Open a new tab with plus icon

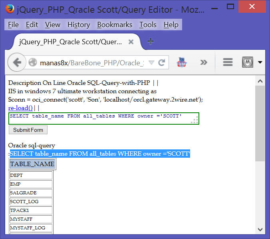pos(151,41)
